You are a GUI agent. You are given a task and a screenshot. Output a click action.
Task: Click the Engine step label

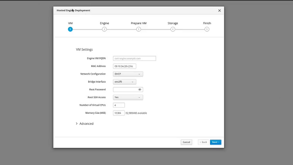[x=105, y=23]
